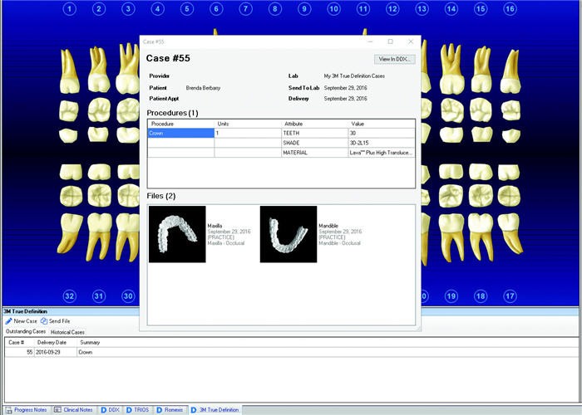Click the Lava Plus High Translucency value
This screenshot has height=415, width=582.
click(382, 152)
